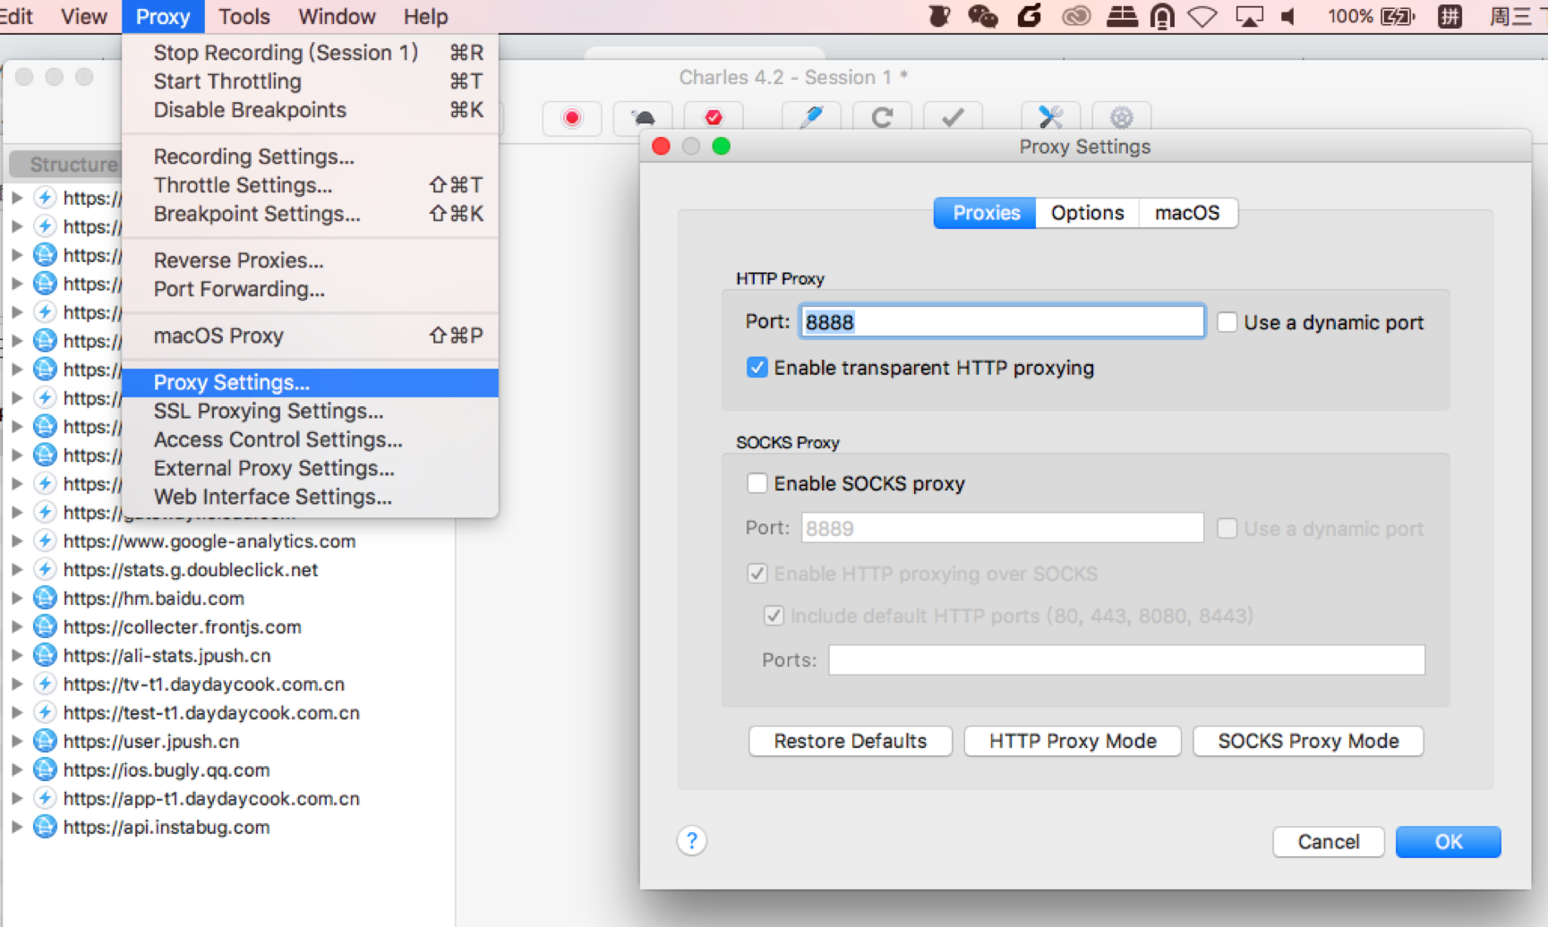Click lightning icon beside stats.g.doubleclick.net
This screenshot has height=927, width=1548.
pos(45,569)
